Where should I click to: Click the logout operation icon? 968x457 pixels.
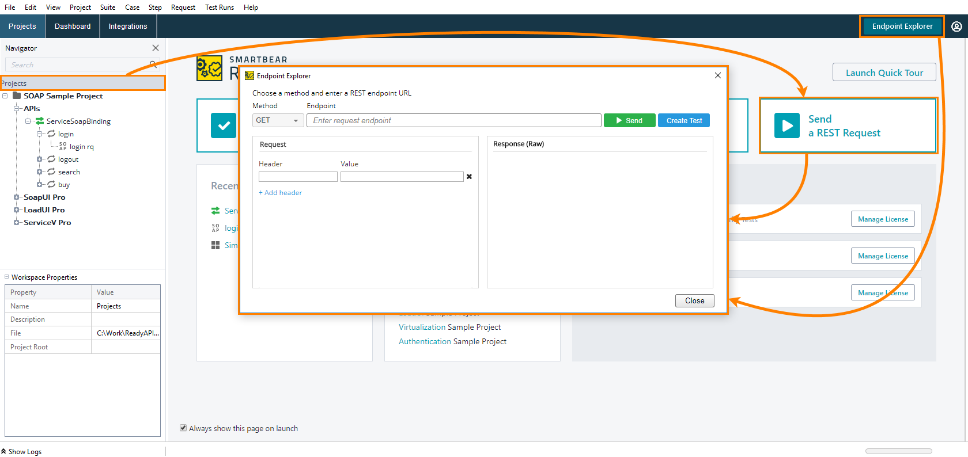pyautogui.click(x=51, y=159)
